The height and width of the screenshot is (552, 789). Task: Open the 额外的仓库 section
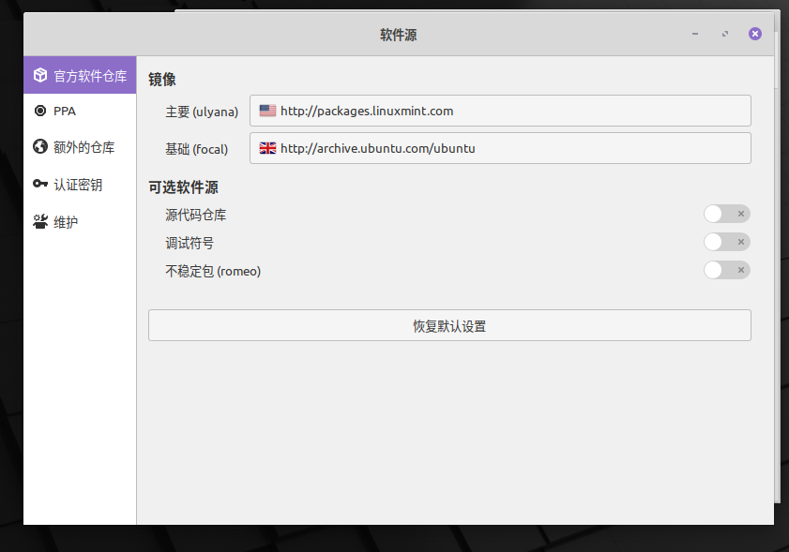83,147
